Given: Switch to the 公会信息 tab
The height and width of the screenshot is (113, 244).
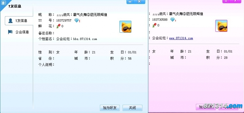Looking at the screenshot, I should point(19,32).
